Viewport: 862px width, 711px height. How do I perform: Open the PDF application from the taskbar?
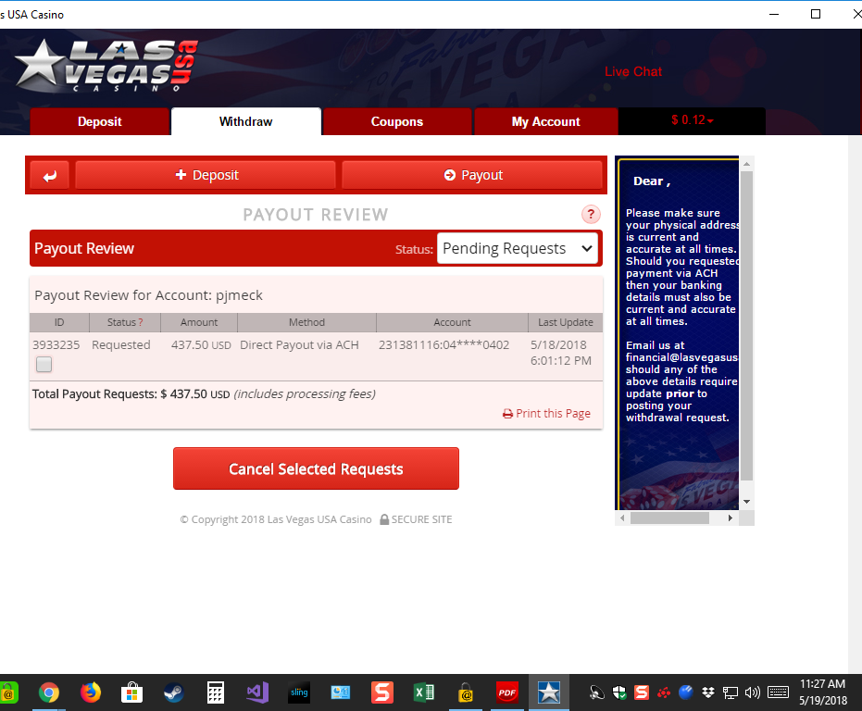click(506, 692)
